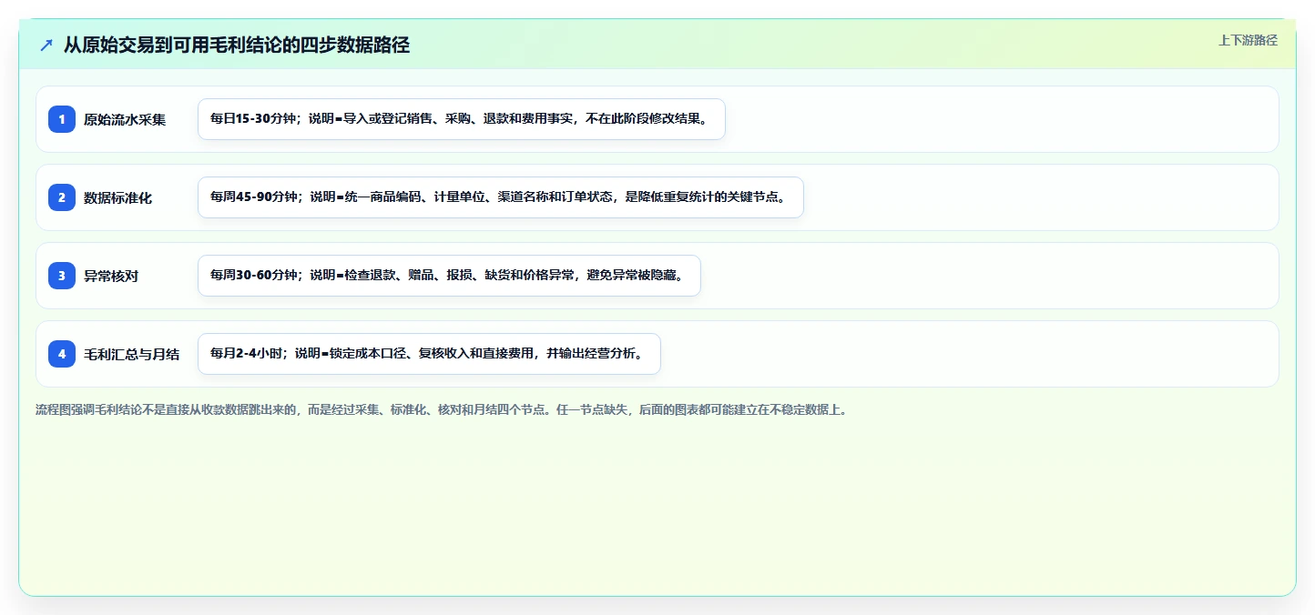Click the title 从原始交易到可用毛利结论的四步数据路径
Image resolution: width=1315 pixels, height=615 pixels.
(x=237, y=45)
